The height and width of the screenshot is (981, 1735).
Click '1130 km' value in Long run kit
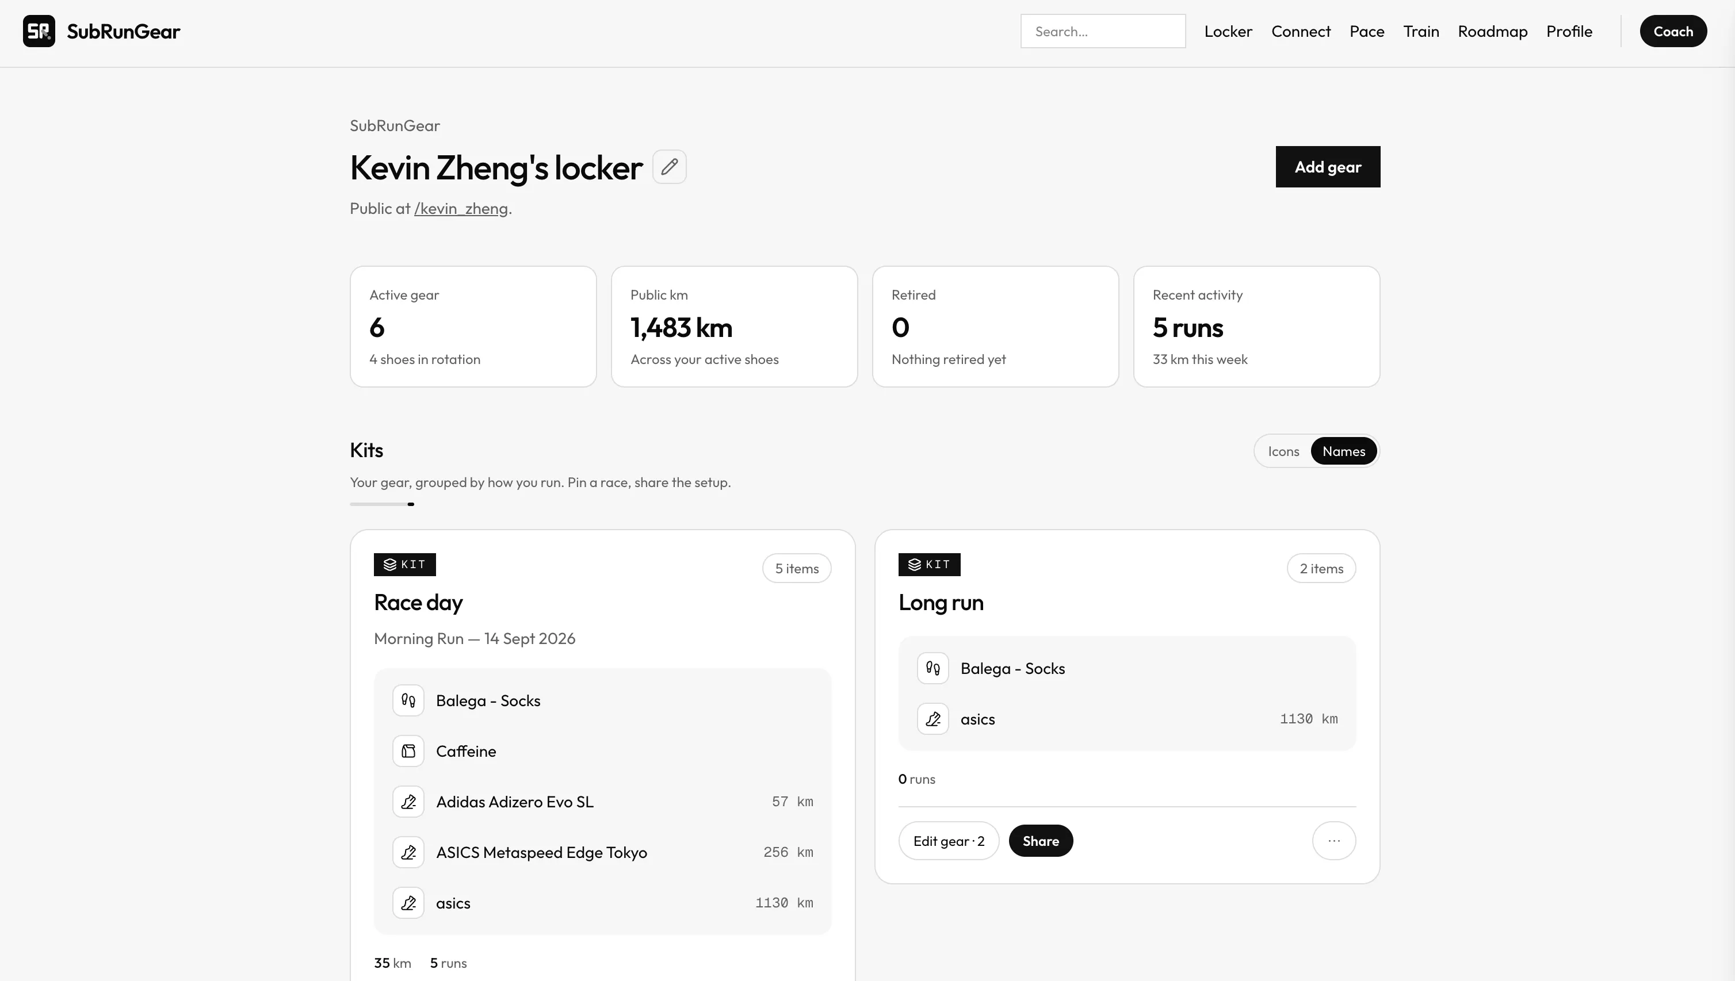pos(1309,719)
